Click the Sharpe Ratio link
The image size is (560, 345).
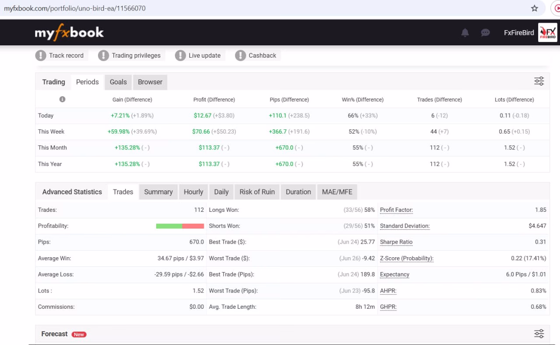[396, 242]
